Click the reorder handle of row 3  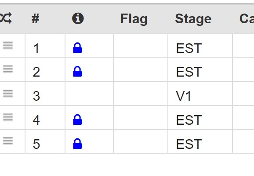click(x=8, y=93)
